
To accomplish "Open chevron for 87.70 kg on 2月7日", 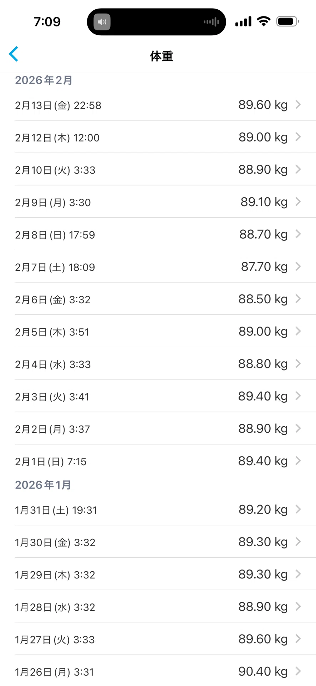I will tap(298, 266).
